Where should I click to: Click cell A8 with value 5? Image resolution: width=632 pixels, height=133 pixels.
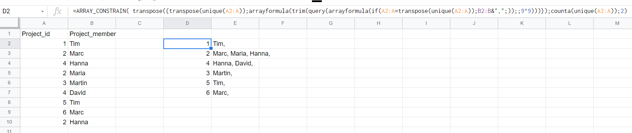[44, 103]
